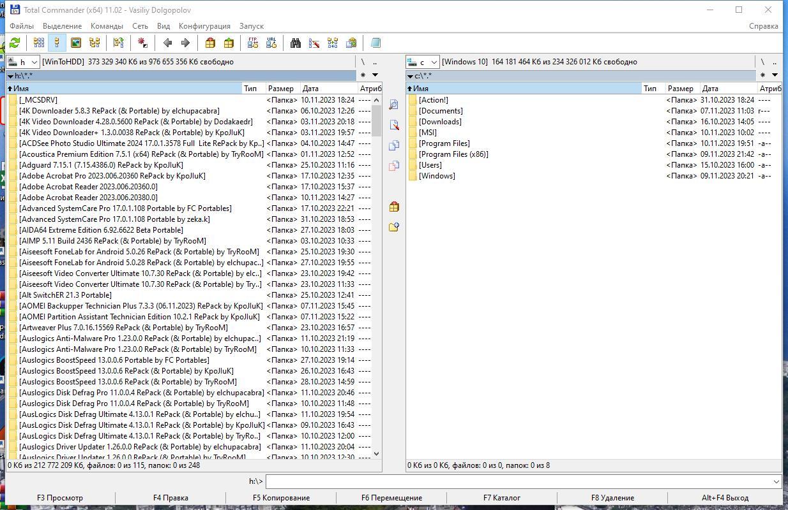The height and width of the screenshot is (510, 788).
Task: Click the view-file magnifier icon in middle bar
Action: click(393, 105)
